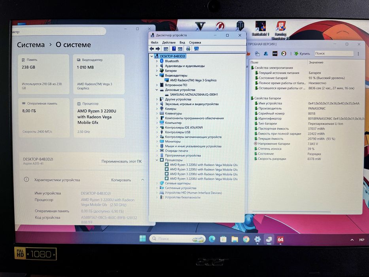Open the three-dot menu in AIDA64 window
The width and height of the screenshot is (369, 277).
358,54
